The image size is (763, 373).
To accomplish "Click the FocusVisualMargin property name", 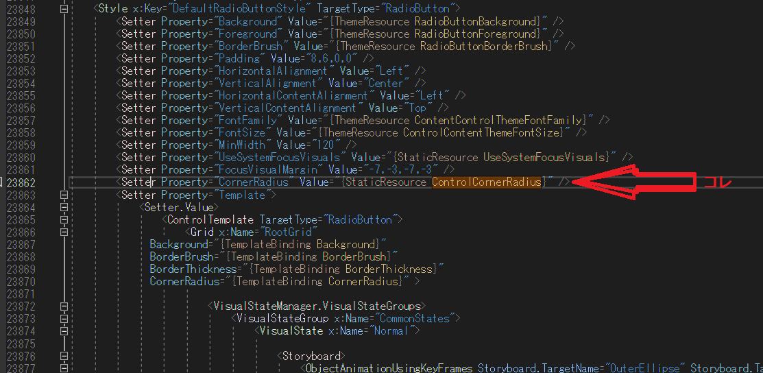I will click(x=267, y=170).
